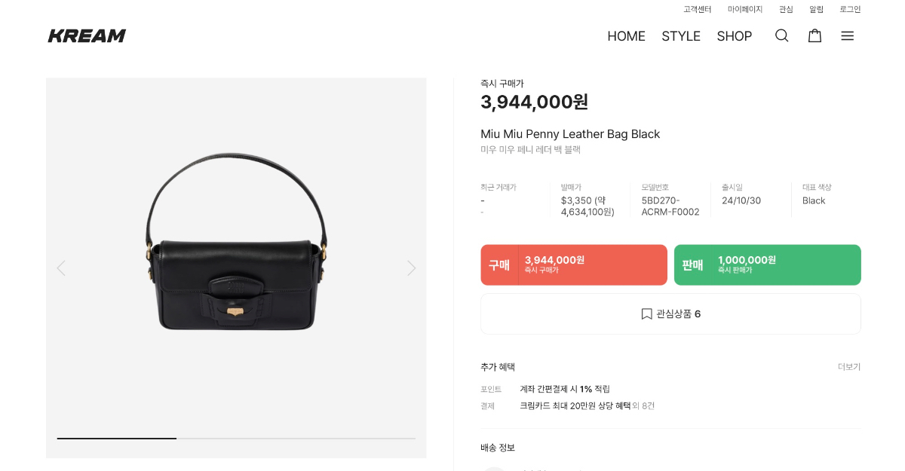Image resolution: width=905 pixels, height=471 pixels.
Task: Click the KREAM logo
Action: click(x=87, y=35)
